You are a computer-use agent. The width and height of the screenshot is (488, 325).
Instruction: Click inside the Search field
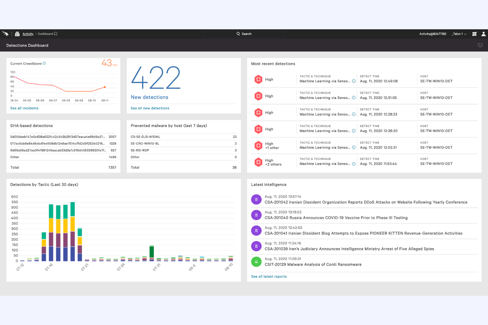(244, 34)
